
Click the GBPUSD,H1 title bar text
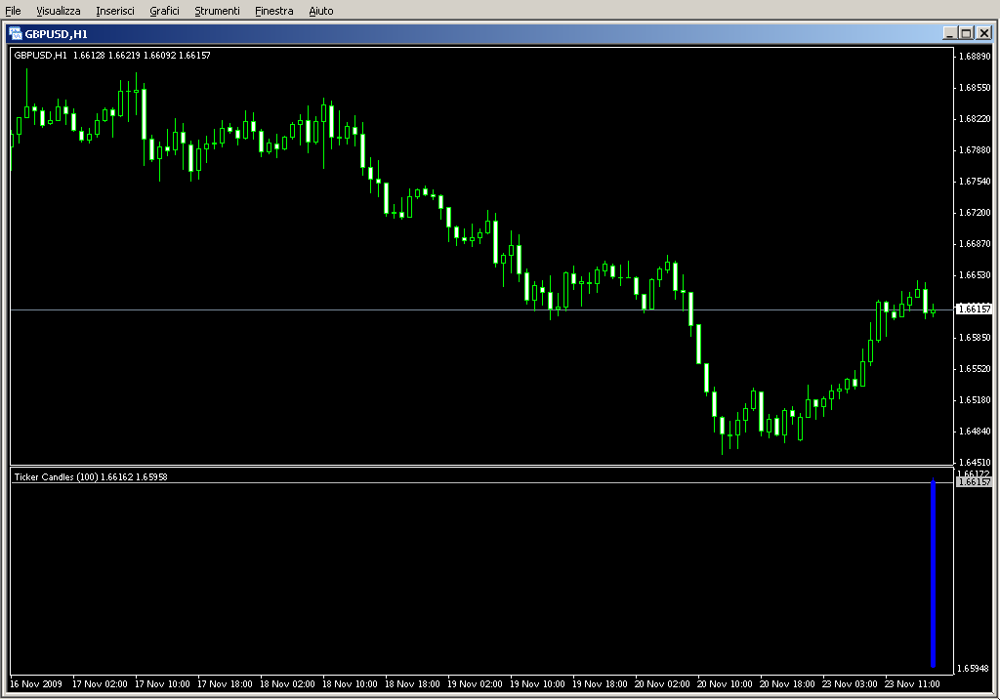coord(56,34)
